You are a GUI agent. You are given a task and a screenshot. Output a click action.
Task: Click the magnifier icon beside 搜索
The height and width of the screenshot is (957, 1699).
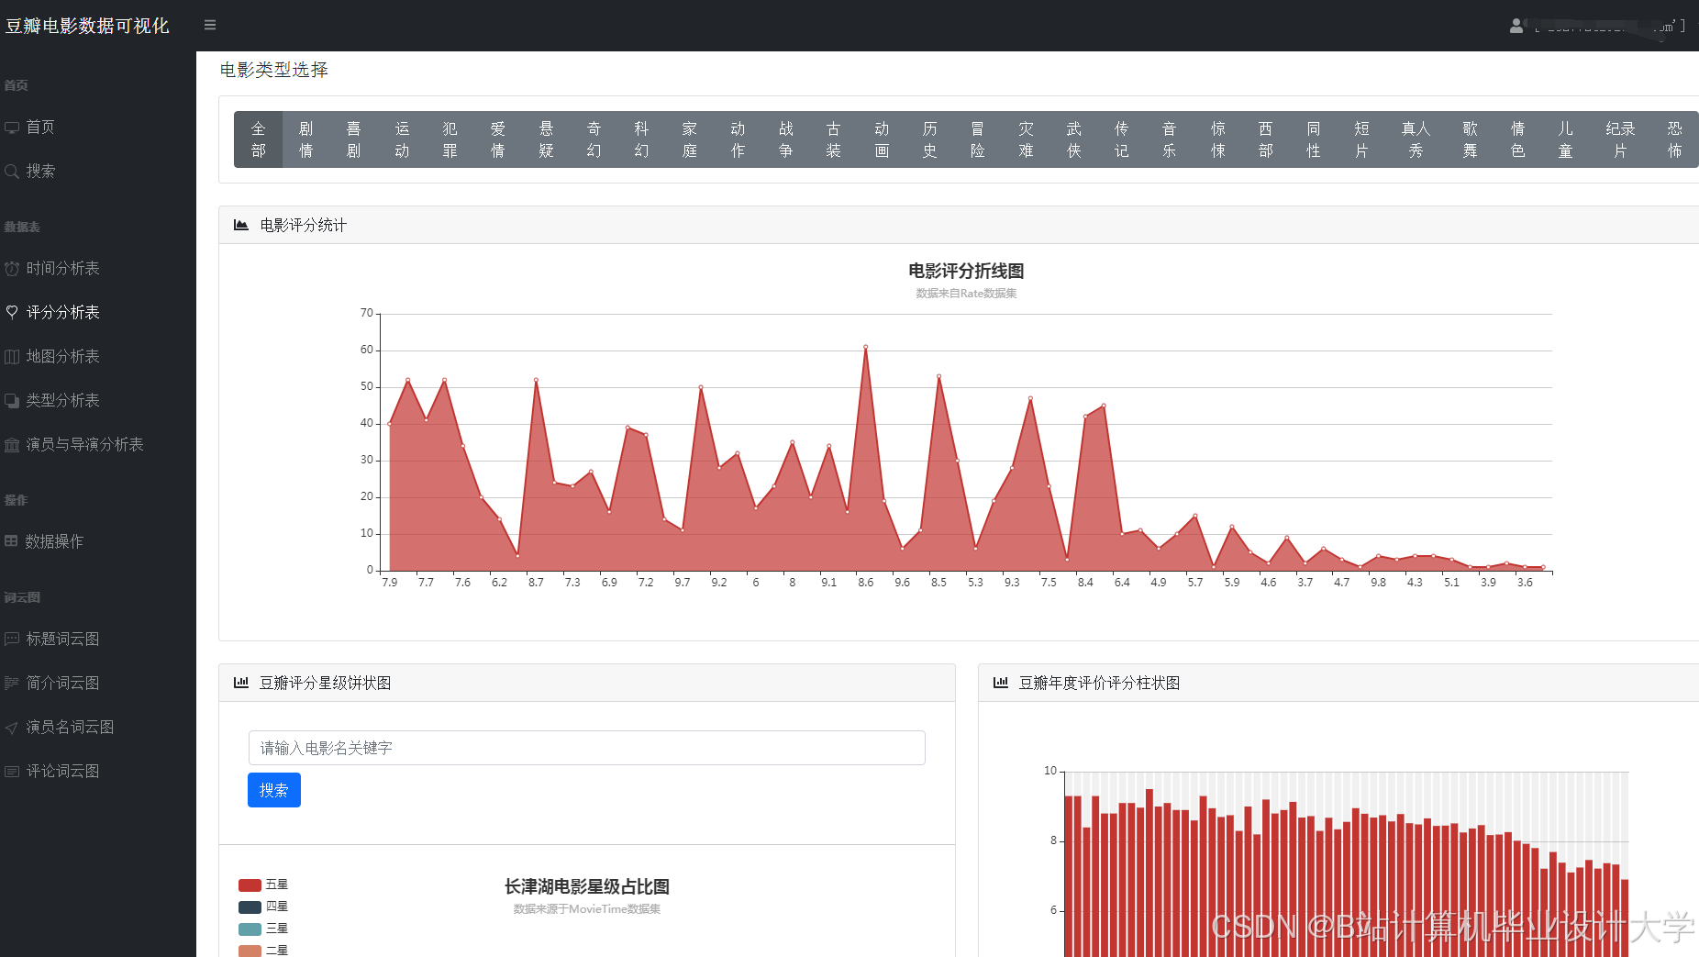point(12,172)
